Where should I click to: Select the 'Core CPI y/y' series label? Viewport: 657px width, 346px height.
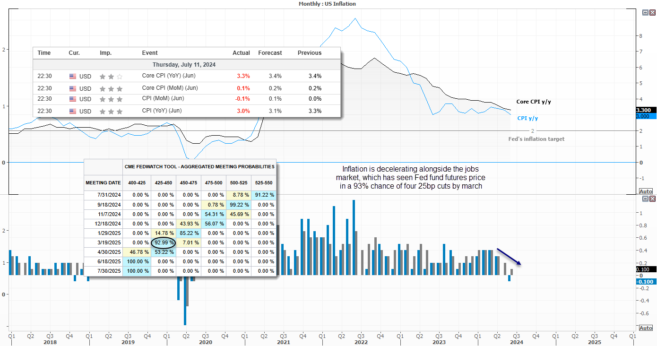(533, 102)
